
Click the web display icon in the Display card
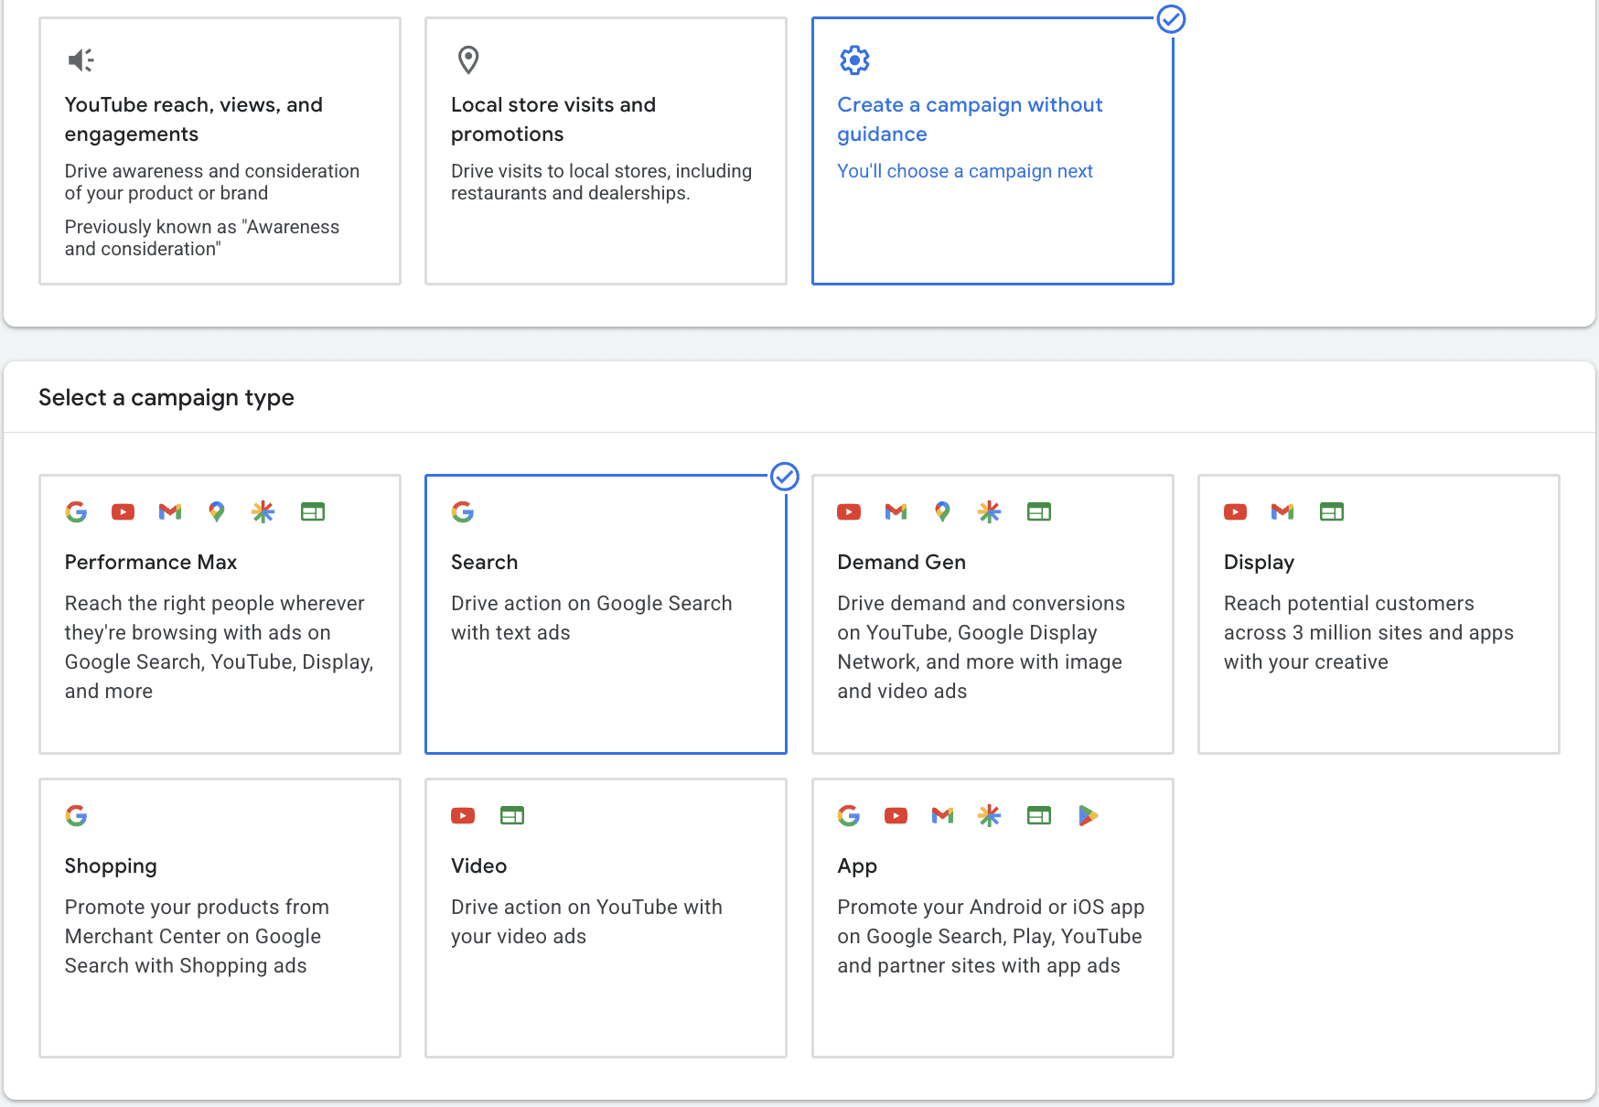[1332, 511]
